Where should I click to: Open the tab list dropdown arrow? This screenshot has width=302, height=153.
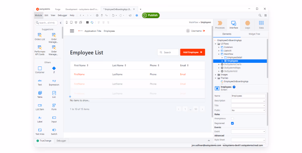pyautogui.click(x=141, y=9)
